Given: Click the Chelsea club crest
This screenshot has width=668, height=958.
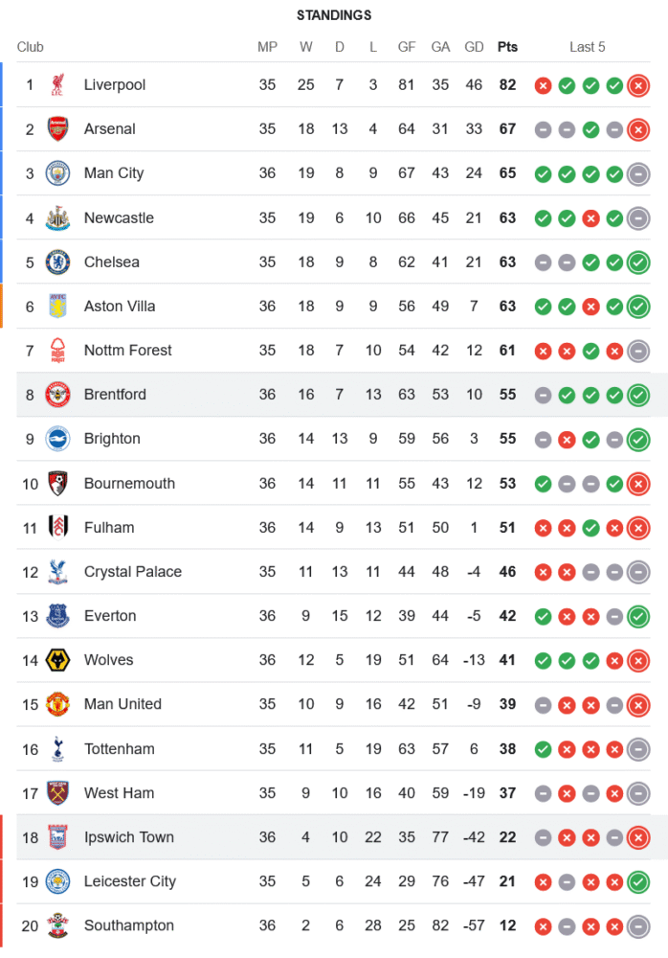Looking at the screenshot, I should [58, 262].
